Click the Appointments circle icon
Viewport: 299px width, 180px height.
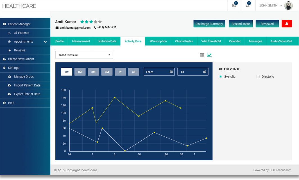9,42
